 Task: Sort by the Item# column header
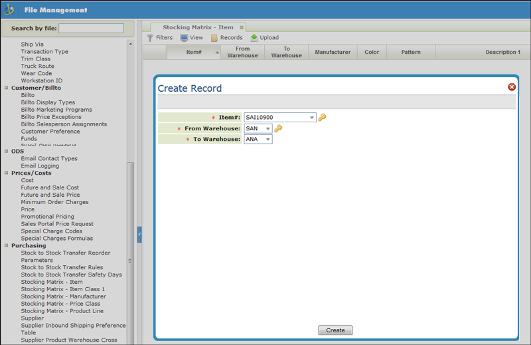[x=194, y=52]
